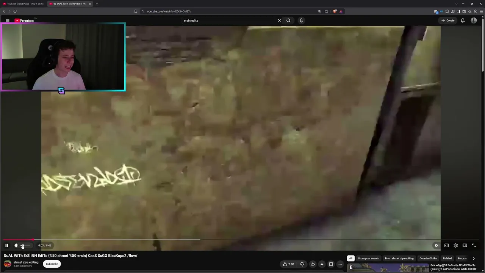The height and width of the screenshot is (273, 485).
Task: Dislike the video
Action: 302,264
